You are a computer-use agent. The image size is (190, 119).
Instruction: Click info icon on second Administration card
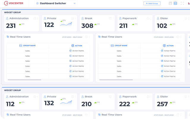click(x=35, y=97)
